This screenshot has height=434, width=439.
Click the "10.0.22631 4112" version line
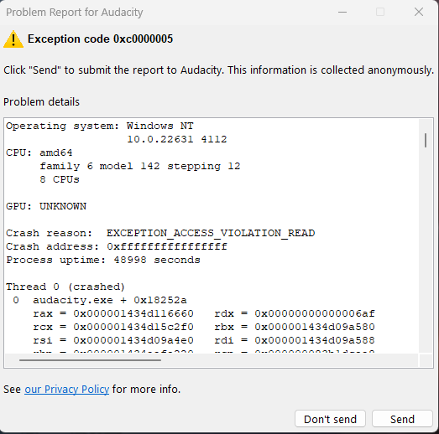point(176,139)
